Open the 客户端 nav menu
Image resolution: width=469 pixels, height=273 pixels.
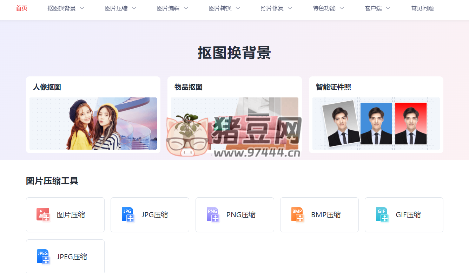373,8
